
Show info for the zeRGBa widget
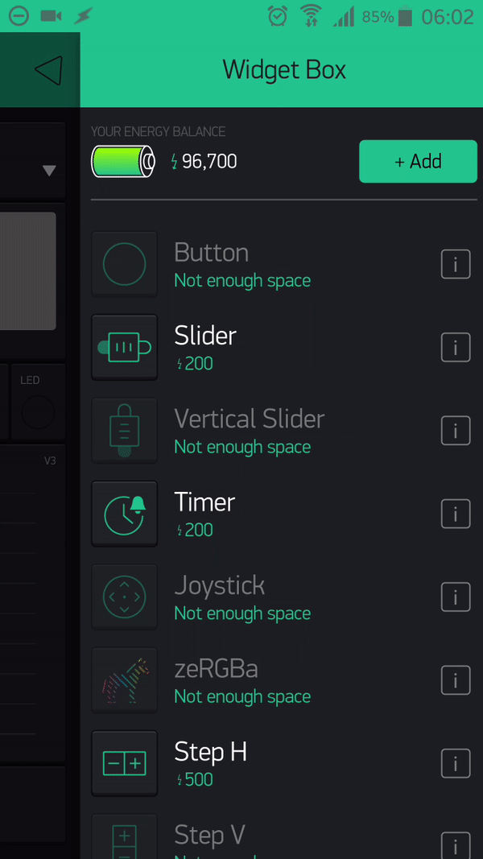point(456,679)
